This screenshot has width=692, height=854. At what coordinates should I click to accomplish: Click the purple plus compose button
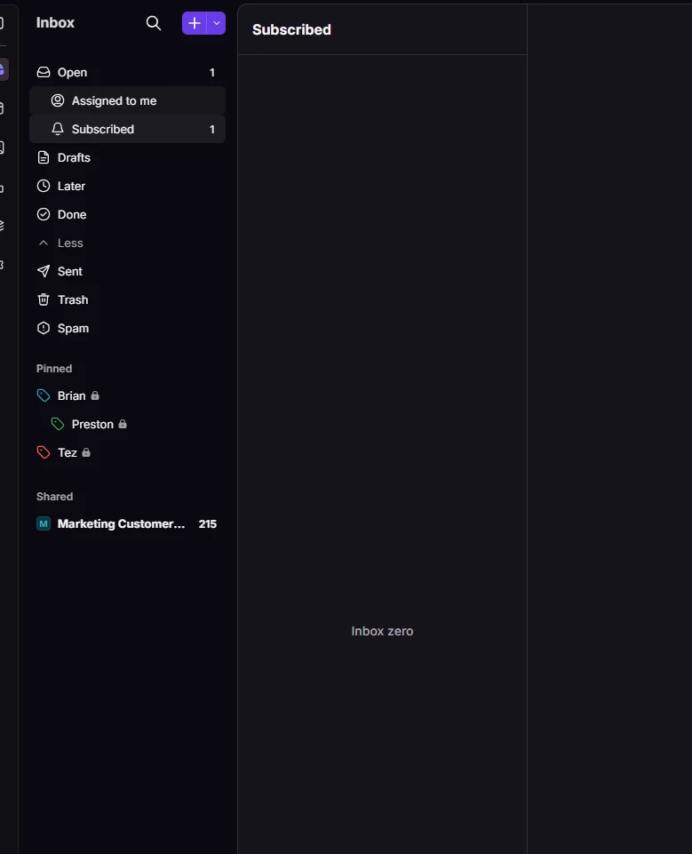pyautogui.click(x=195, y=23)
